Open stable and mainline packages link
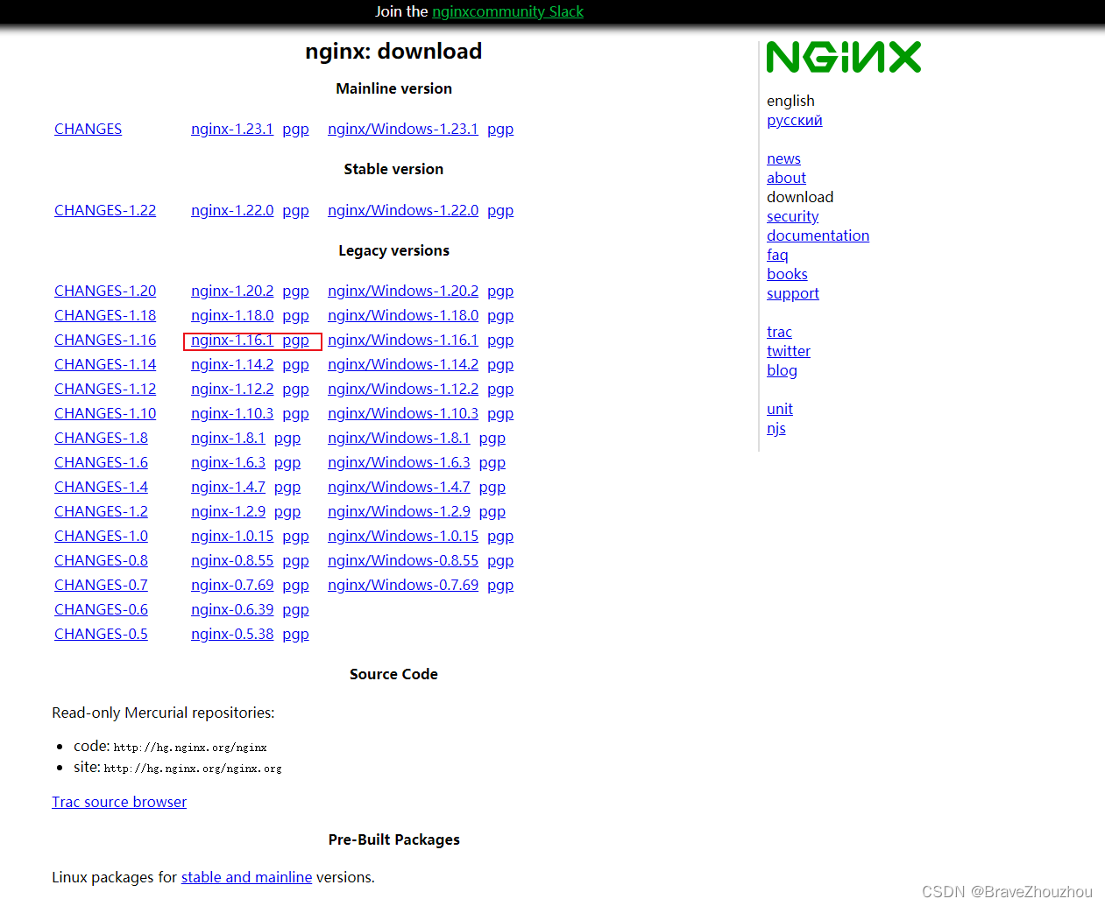This screenshot has width=1105, height=906. [x=246, y=877]
